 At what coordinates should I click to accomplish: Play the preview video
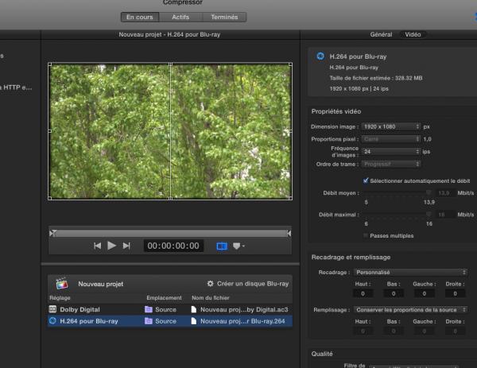coord(111,246)
